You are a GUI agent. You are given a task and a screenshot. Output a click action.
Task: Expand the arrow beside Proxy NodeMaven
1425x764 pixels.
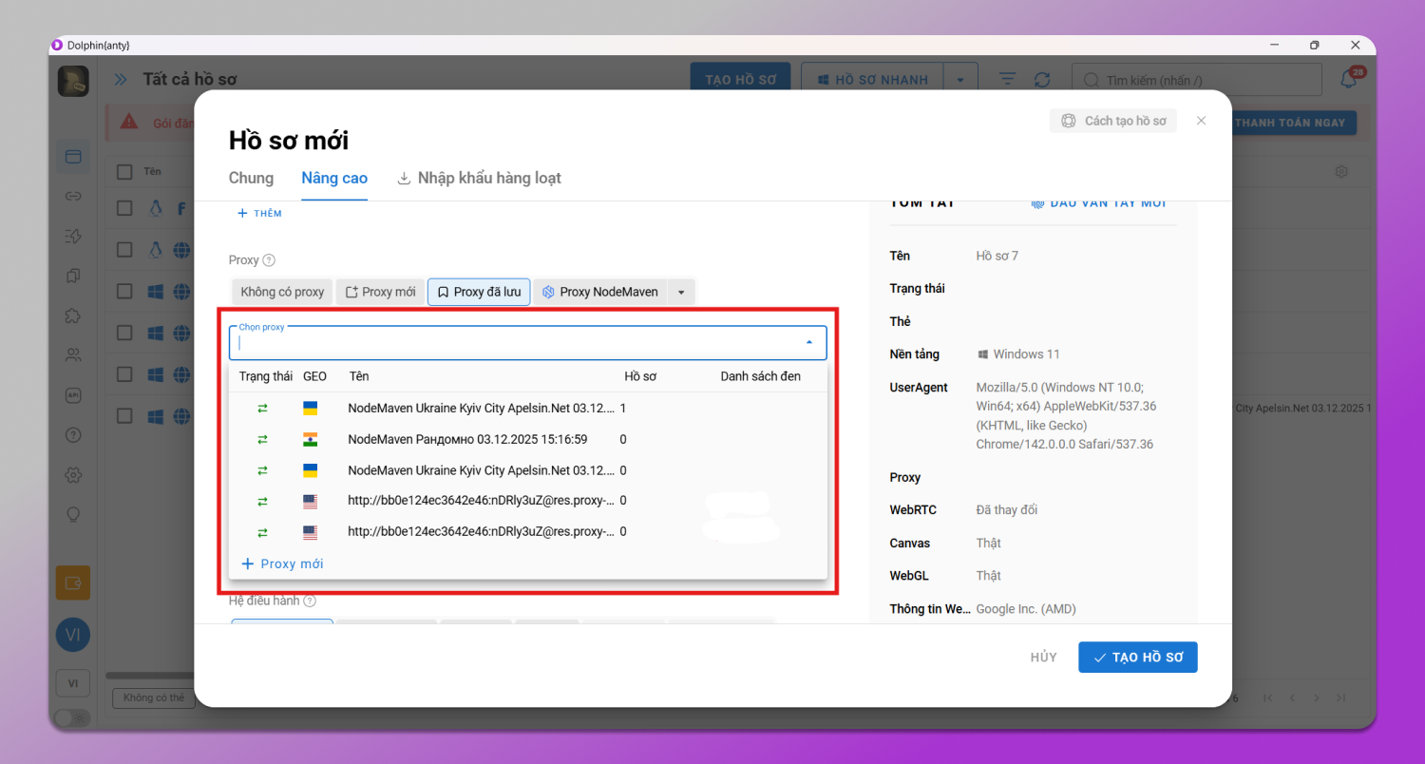pos(681,293)
